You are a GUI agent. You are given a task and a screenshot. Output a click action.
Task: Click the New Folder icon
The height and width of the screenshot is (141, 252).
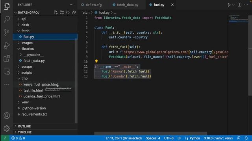(x=62, y=13)
